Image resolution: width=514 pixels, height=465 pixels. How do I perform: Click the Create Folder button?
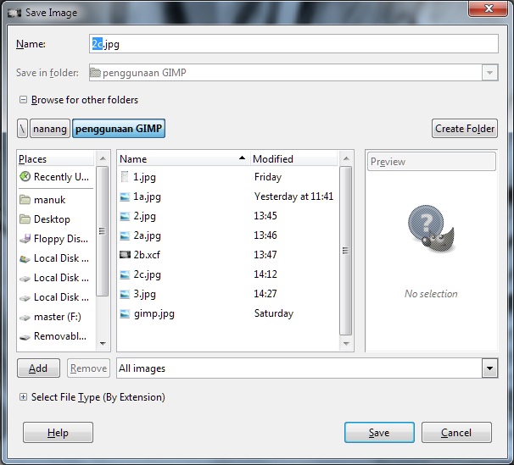coord(465,129)
